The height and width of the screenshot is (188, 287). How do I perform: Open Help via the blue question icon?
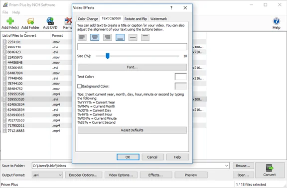[276, 21]
